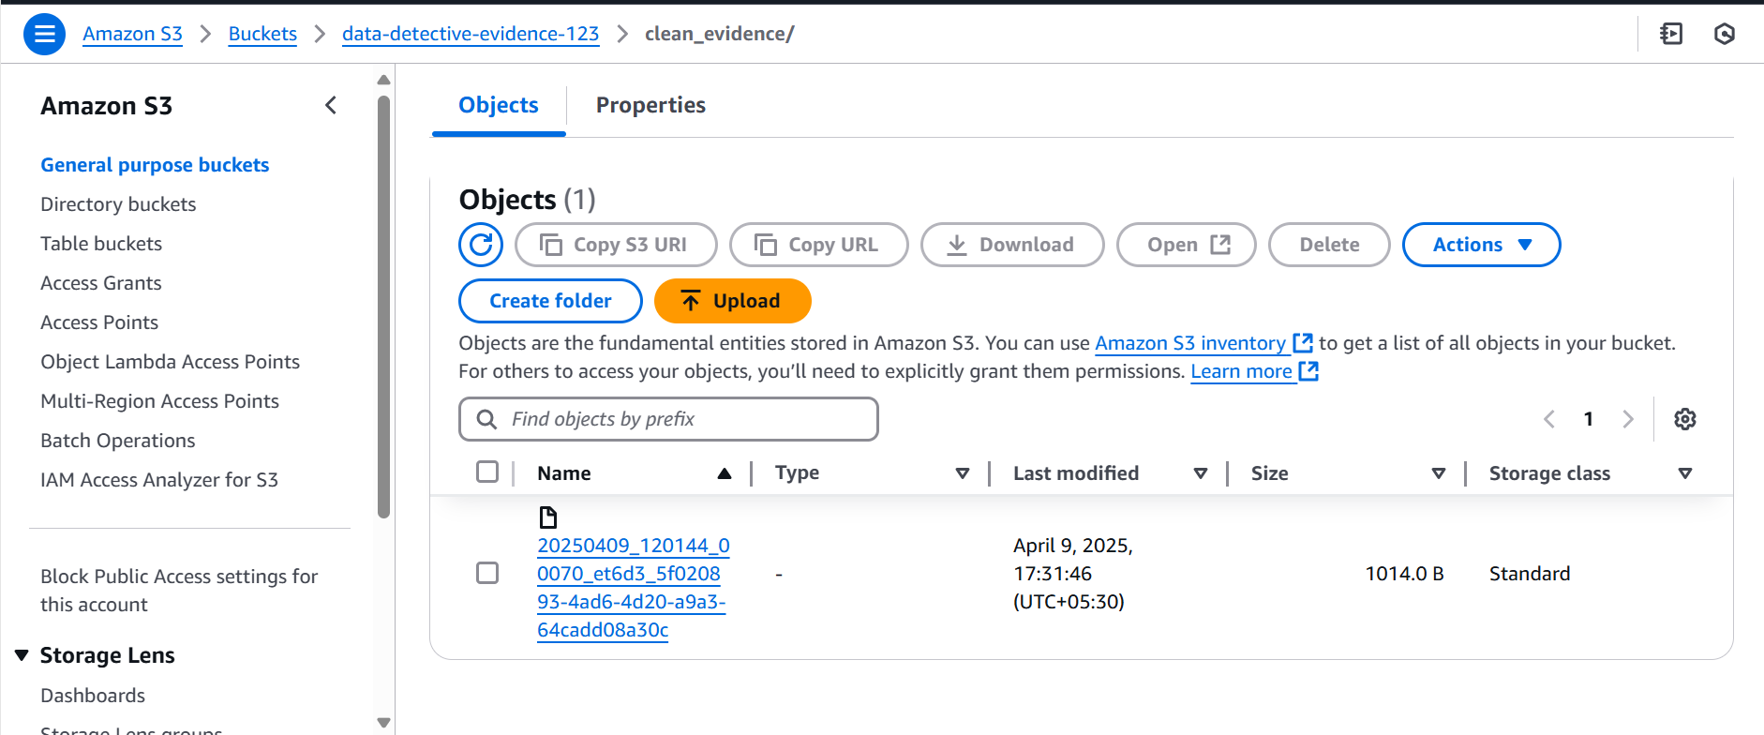Open the CloudShell panel icon
Viewport: 1764px width, 735px height.
coord(1671,34)
